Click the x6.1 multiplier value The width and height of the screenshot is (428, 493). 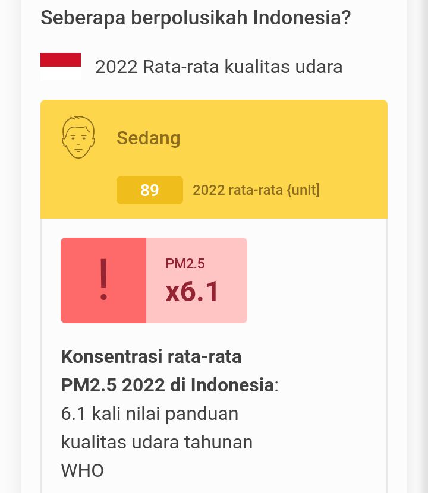(192, 292)
